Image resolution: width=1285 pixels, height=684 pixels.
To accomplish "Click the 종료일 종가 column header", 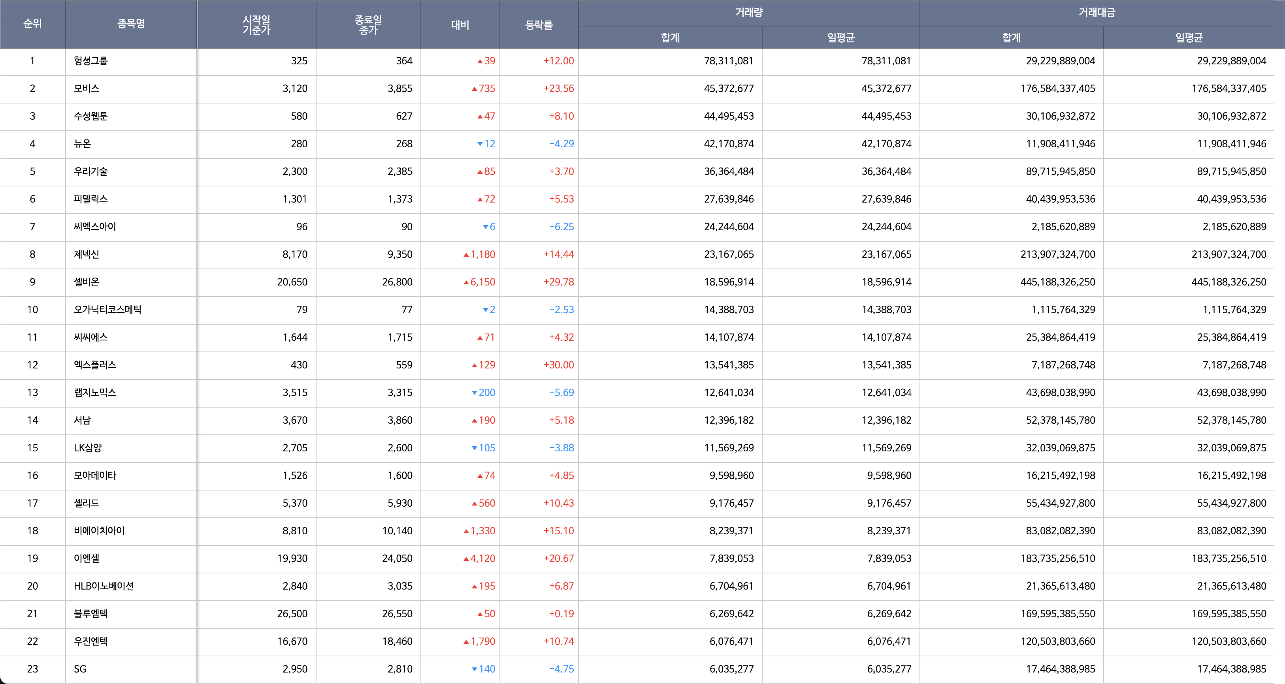I will click(368, 24).
